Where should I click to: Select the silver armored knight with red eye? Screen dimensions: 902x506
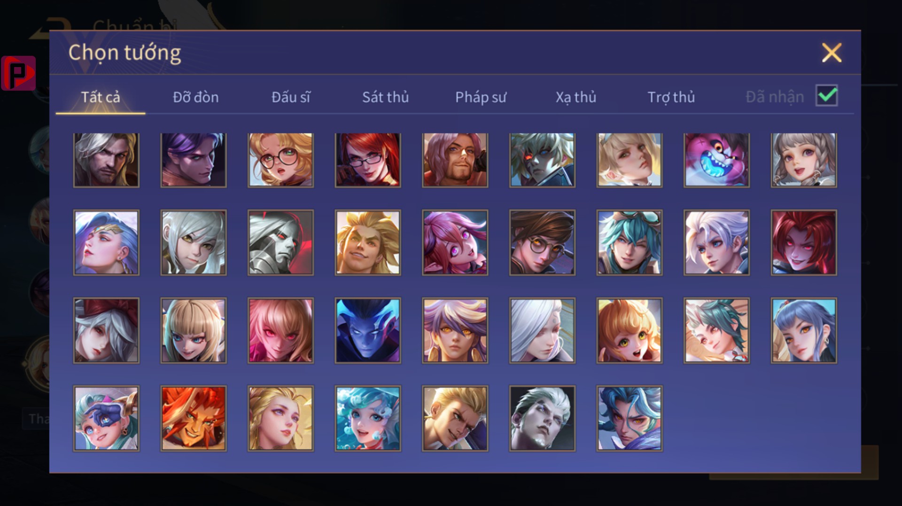coord(280,242)
